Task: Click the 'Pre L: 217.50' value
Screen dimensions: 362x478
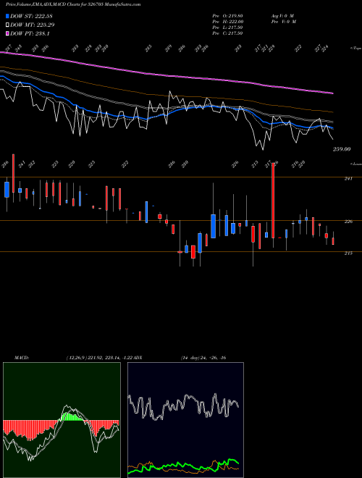Action: point(227,27)
